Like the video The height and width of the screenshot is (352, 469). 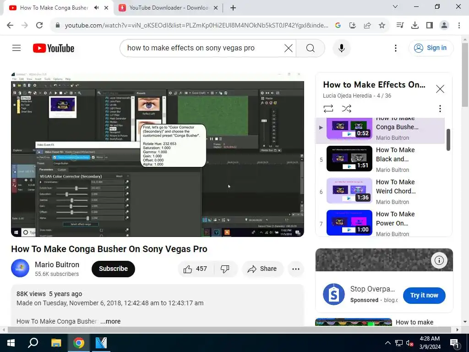tap(196, 269)
